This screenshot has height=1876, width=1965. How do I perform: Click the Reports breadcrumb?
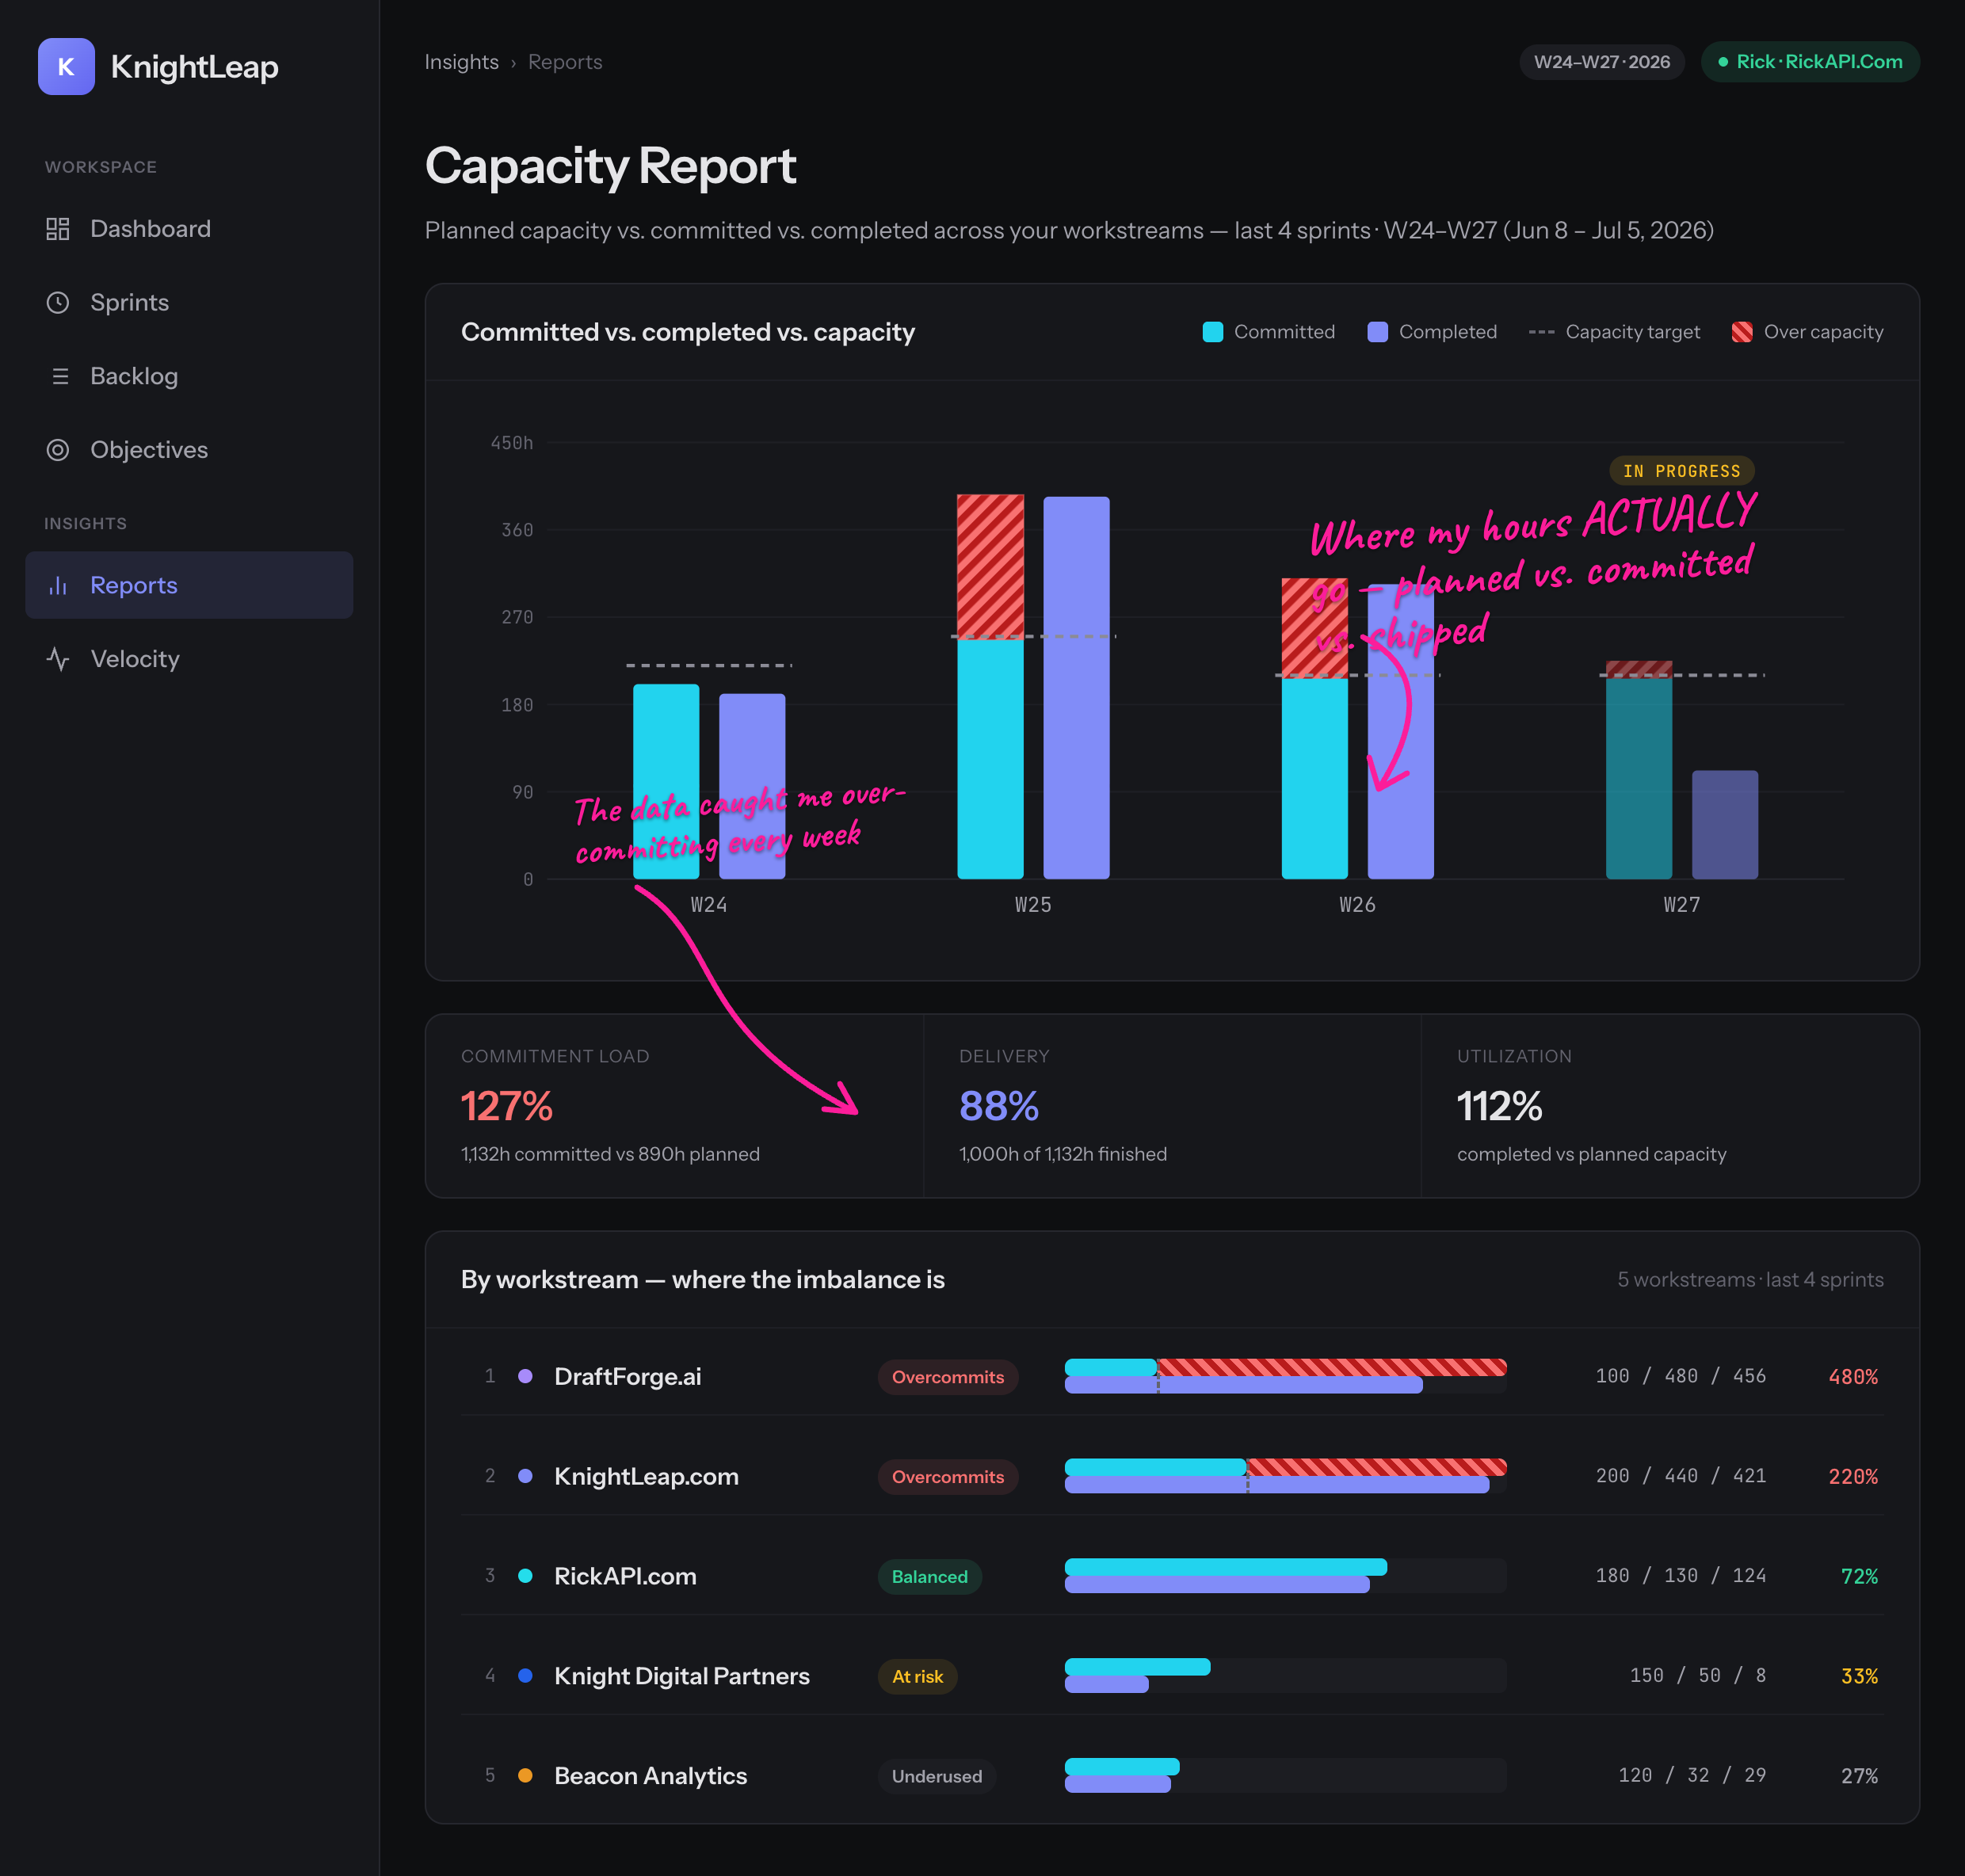pyautogui.click(x=565, y=62)
